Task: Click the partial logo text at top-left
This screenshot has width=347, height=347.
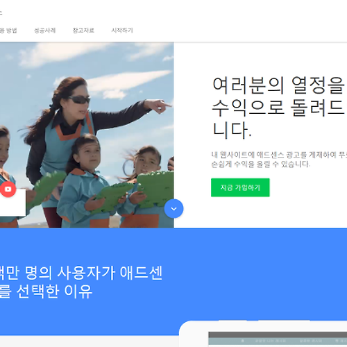Action: coord(1,12)
